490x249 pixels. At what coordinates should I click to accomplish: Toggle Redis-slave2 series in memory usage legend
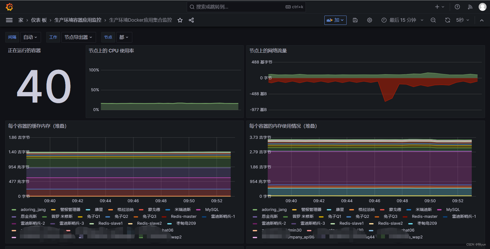coord(390,223)
